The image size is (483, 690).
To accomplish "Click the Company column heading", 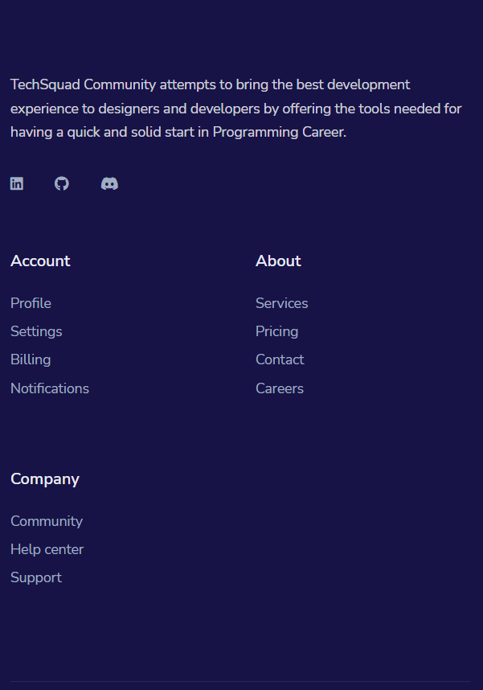I will (x=45, y=479).
